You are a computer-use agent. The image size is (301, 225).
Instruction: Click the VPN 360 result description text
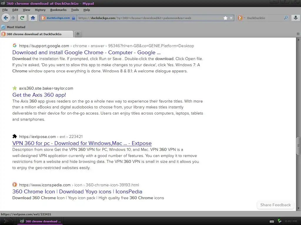(106, 158)
